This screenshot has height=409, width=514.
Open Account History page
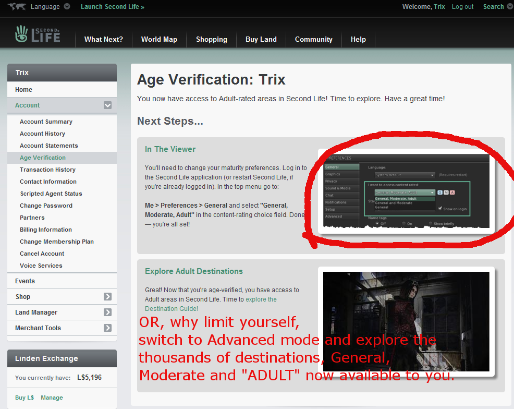(x=42, y=134)
